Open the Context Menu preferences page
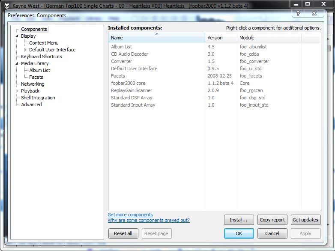335x251 pixels. 44,43
